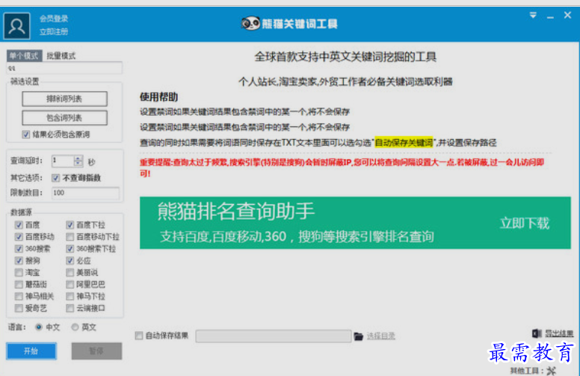Minimize the 熊猫关键词工具 window
Viewport: 580px width, 376px height.
tap(550, 17)
